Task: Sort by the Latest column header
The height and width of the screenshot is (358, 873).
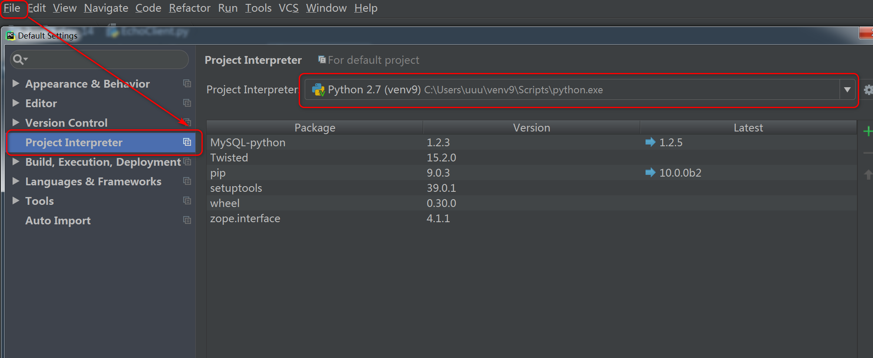Action: [x=748, y=128]
